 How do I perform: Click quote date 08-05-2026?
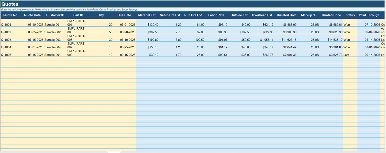coord(36,32)
